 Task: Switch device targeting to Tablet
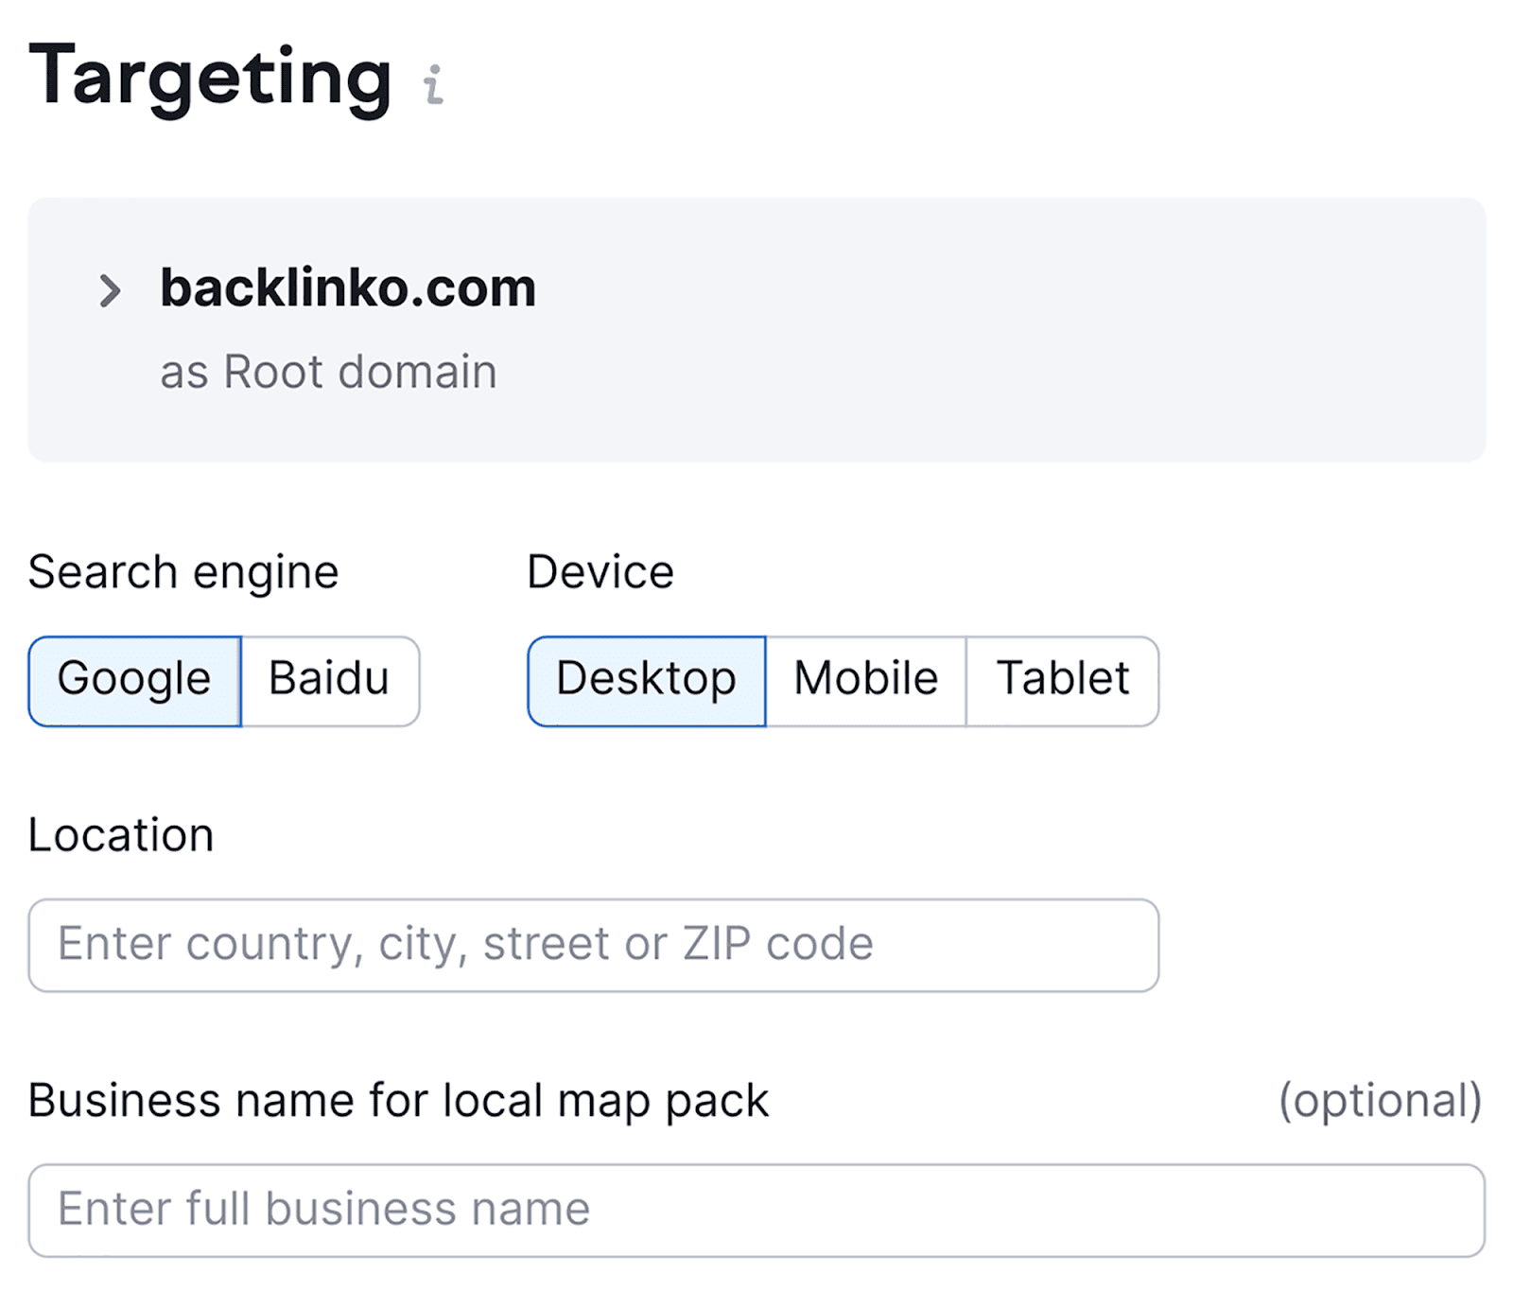point(1061,680)
